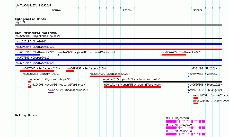This screenshot has height=137, width=229.
Task: Select the gray 7q21.3 cytoband bar
Action: 118,25
